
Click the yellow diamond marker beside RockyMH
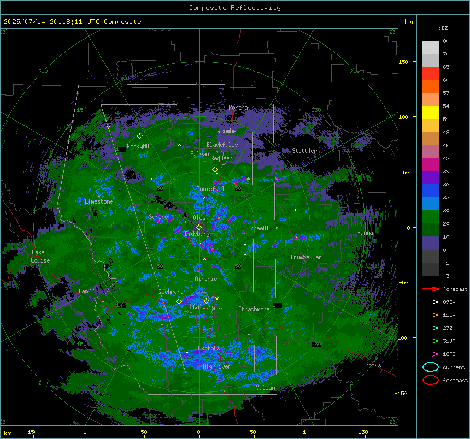tap(139, 136)
